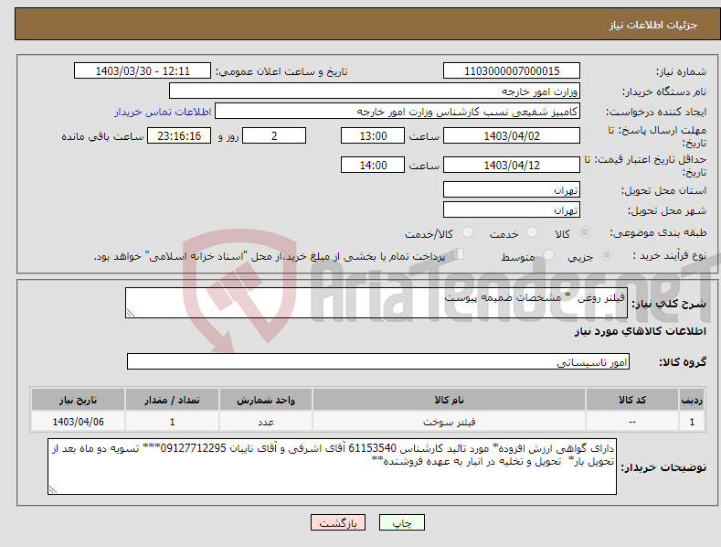
Task: Click the response deadline date 1403/04/02
Action: (512, 135)
